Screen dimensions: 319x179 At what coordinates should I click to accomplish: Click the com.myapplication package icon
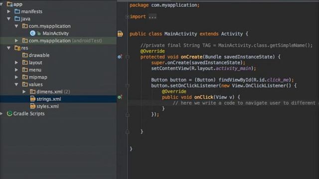click(x=25, y=26)
